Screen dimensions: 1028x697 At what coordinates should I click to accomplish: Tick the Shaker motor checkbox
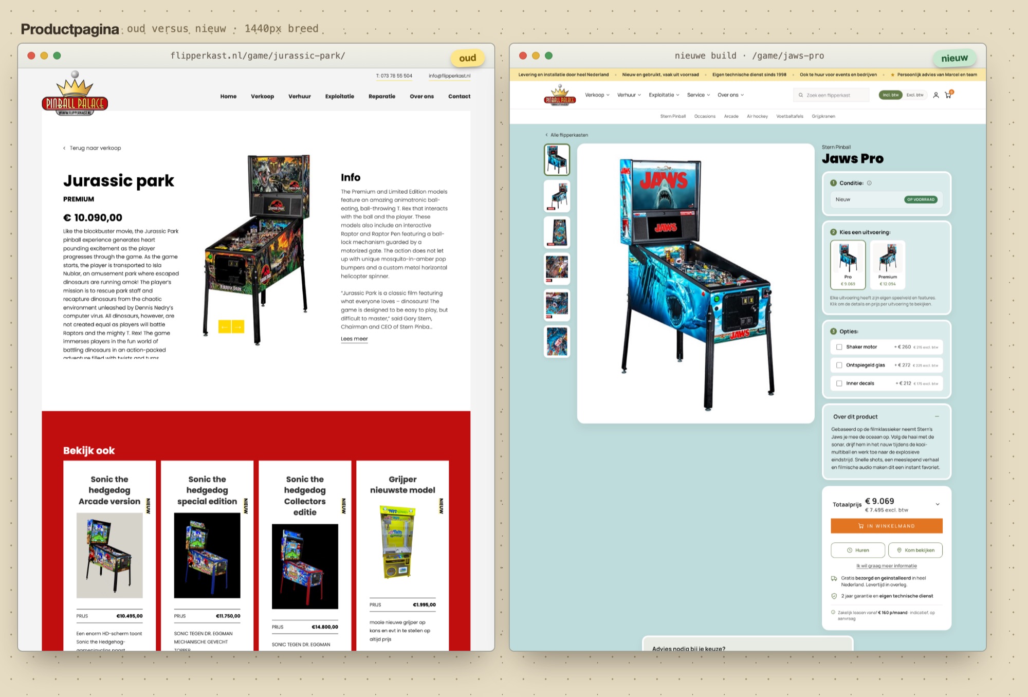point(839,347)
